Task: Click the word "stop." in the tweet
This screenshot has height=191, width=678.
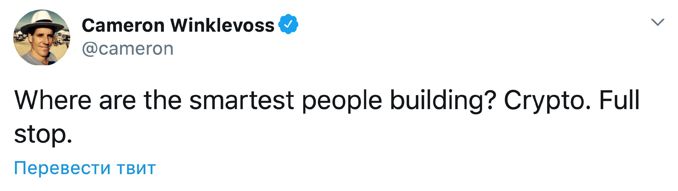Action: point(43,134)
